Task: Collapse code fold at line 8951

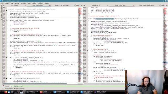Action: 87,76
